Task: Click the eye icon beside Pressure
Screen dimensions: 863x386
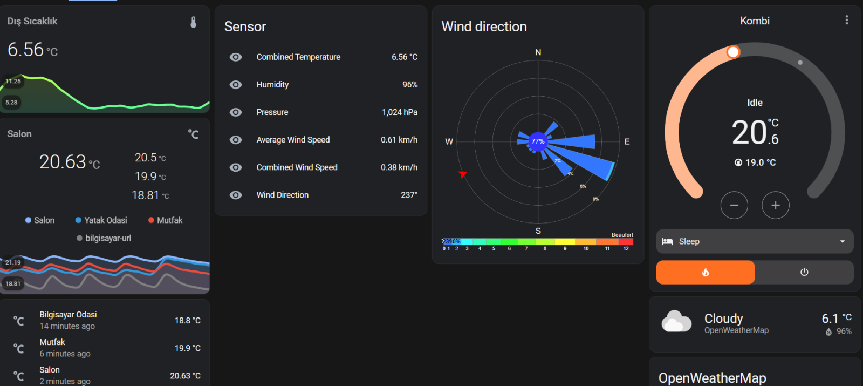Action: click(236, 112)
